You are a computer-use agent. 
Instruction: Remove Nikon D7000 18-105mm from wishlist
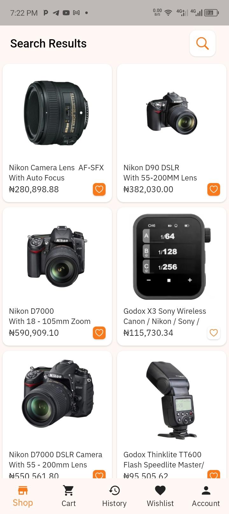[99, 333]
